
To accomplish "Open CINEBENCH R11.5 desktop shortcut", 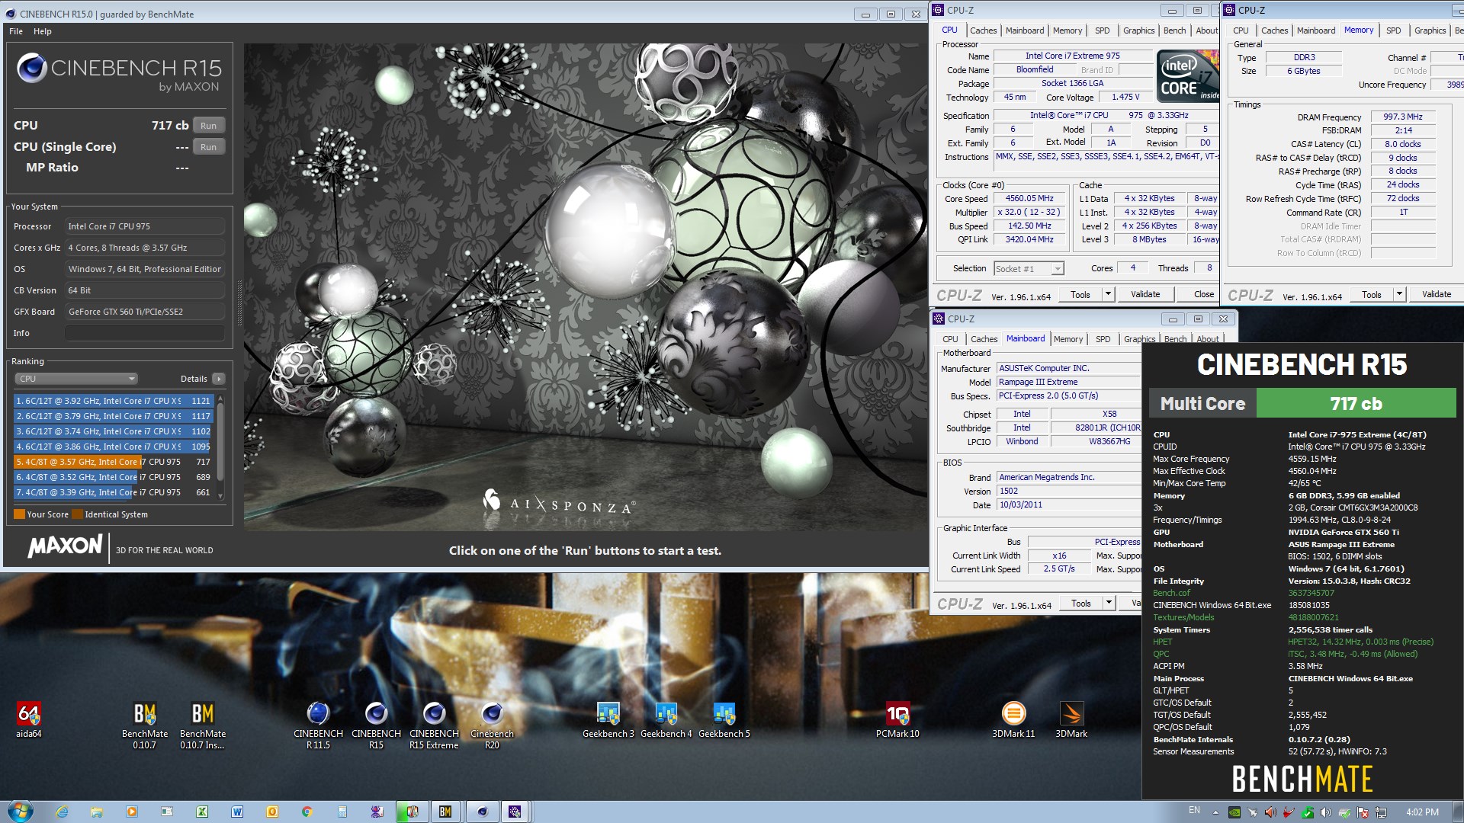I will click(x=318, y=725).
